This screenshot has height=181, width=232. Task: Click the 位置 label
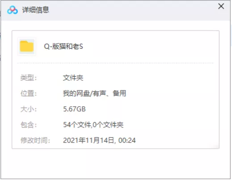pyautogui.click(x=28, y=93)
